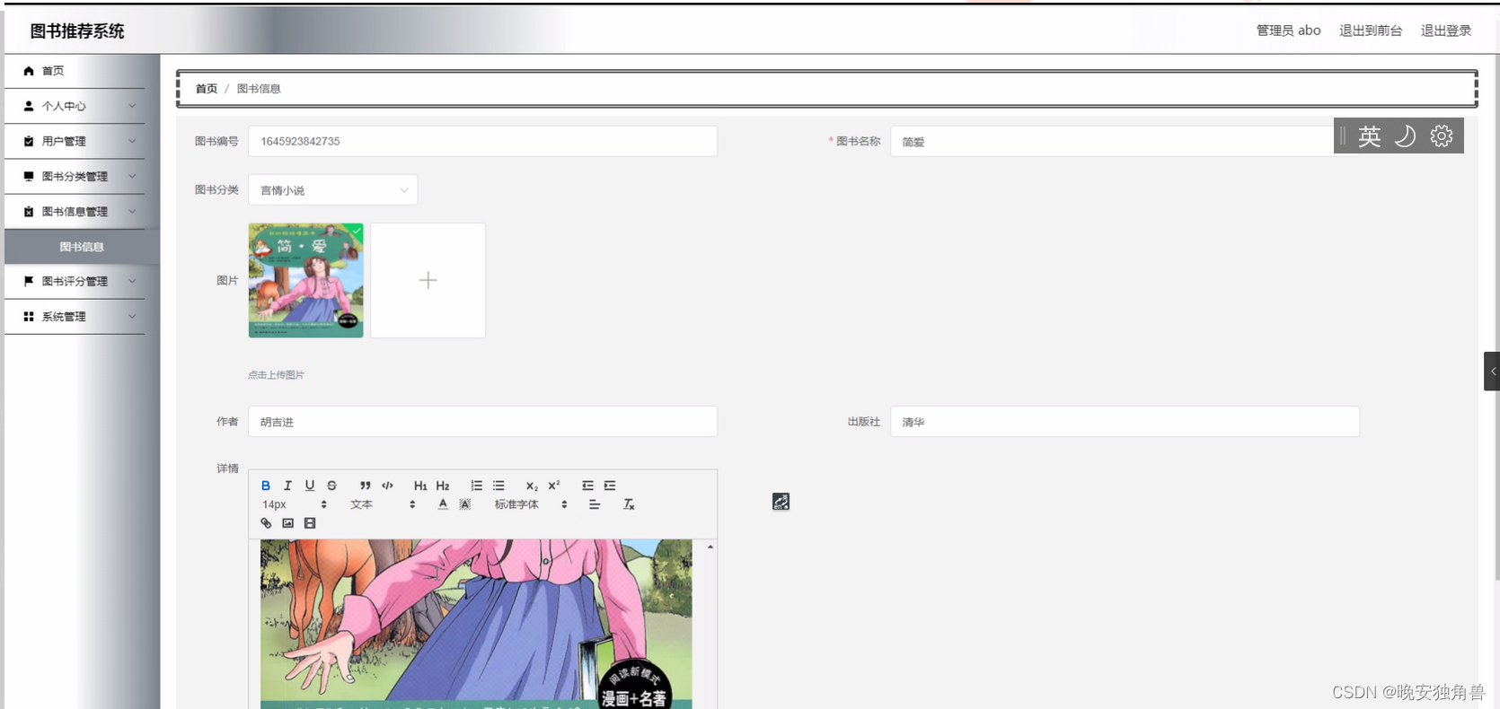Click 退出到前台 in the header
The image size is (1500, 709).
coord(1371,31)
